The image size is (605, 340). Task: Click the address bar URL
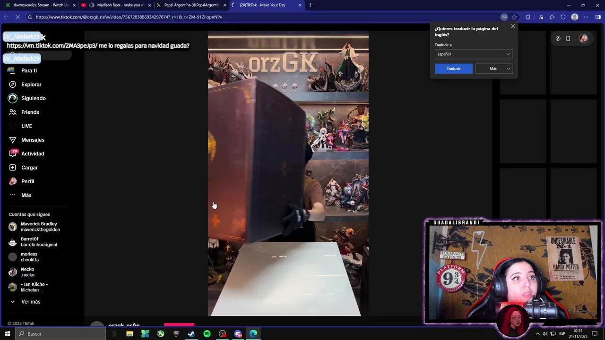(129, 17)
